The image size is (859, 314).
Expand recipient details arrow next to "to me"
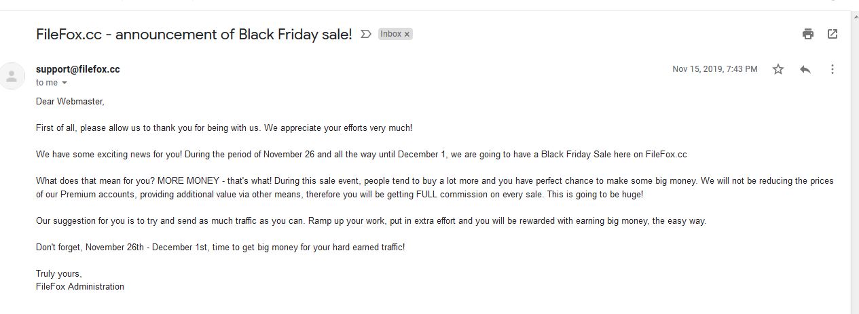(65, 83)
